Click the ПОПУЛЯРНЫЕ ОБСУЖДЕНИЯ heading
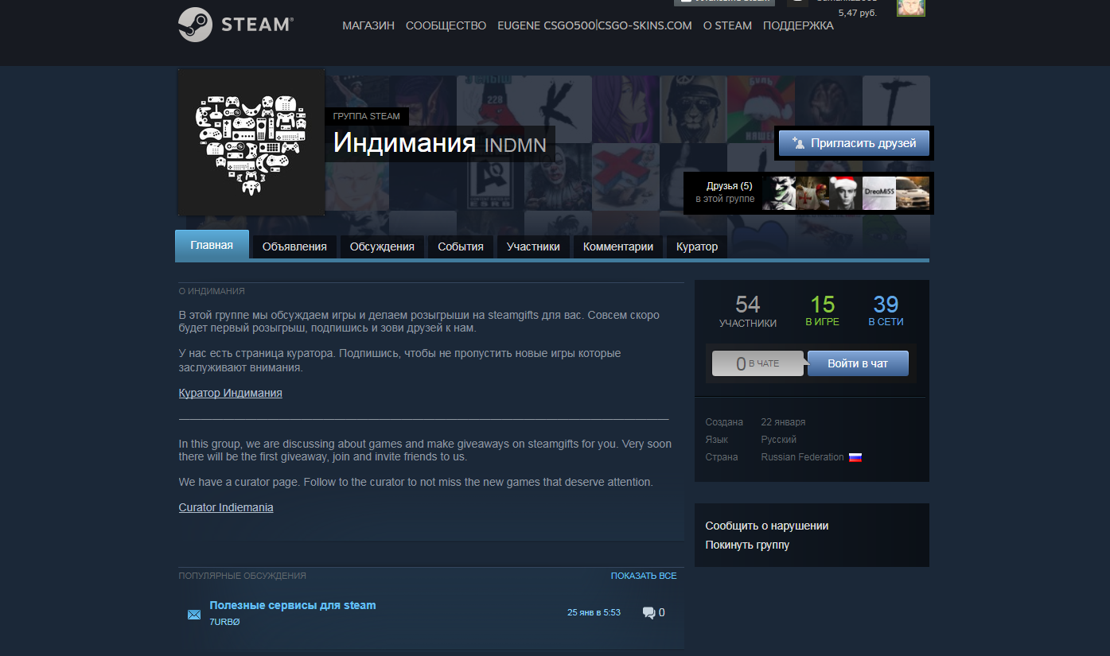Image resolution: width=1110 pixels, height=656 pixels. [243, 576]
